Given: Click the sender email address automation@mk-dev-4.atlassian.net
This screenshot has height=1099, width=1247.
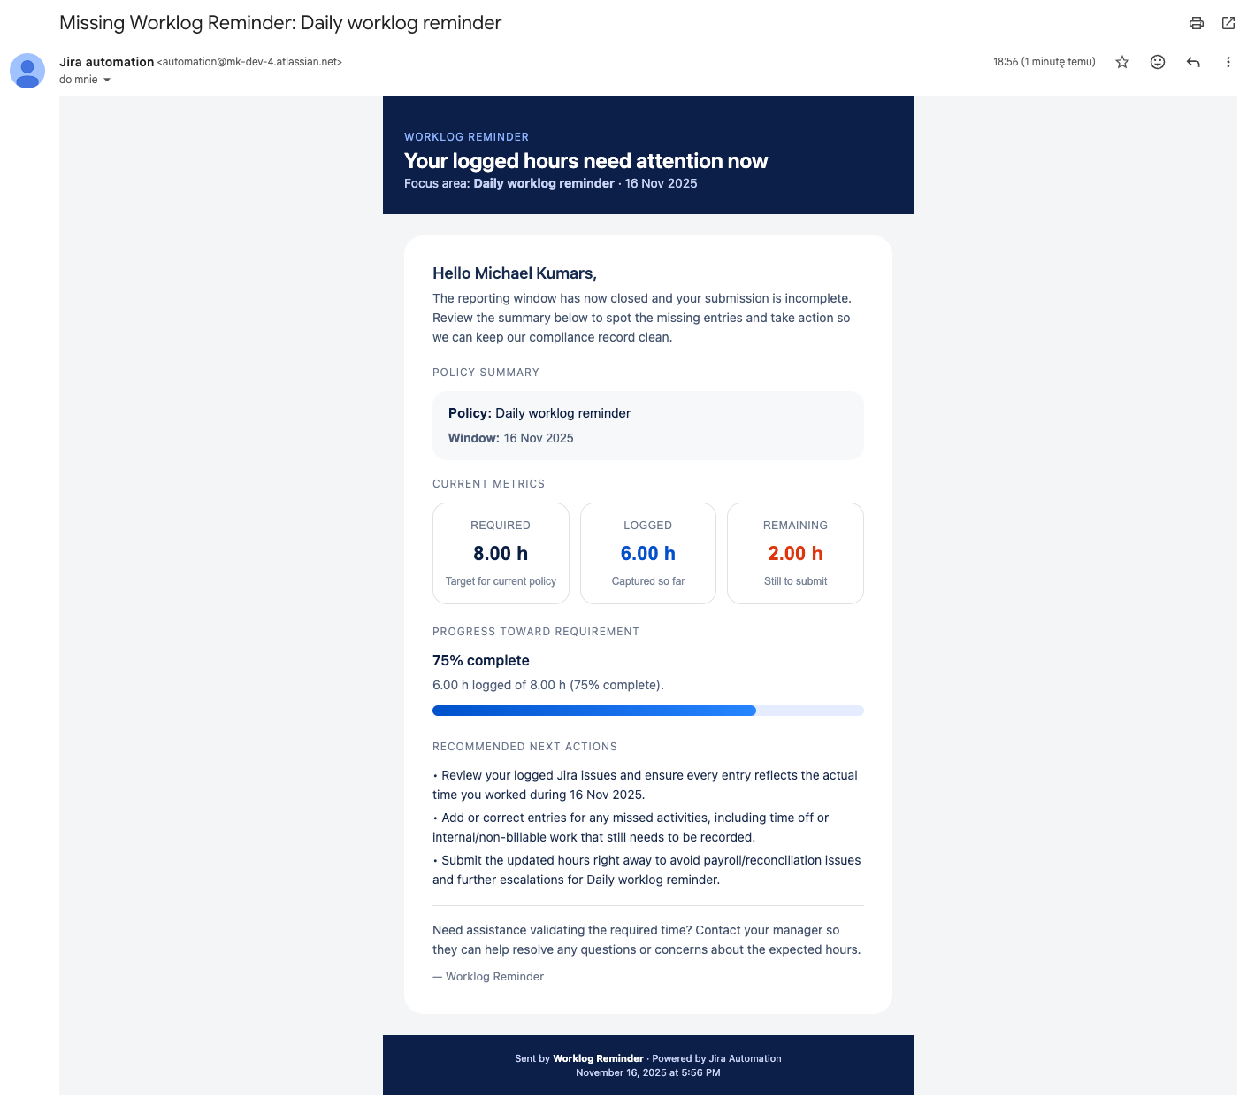Looking at the screenshot, I should click(x=249, y=62).
